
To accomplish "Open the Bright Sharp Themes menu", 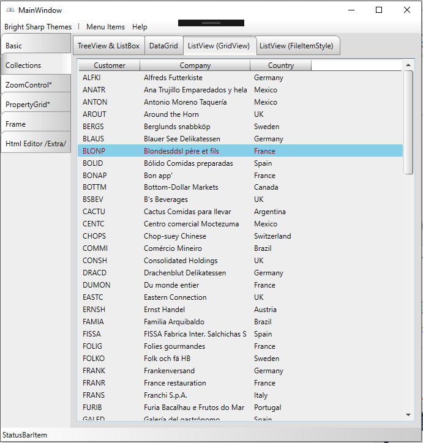I will (x=38, y=27).
